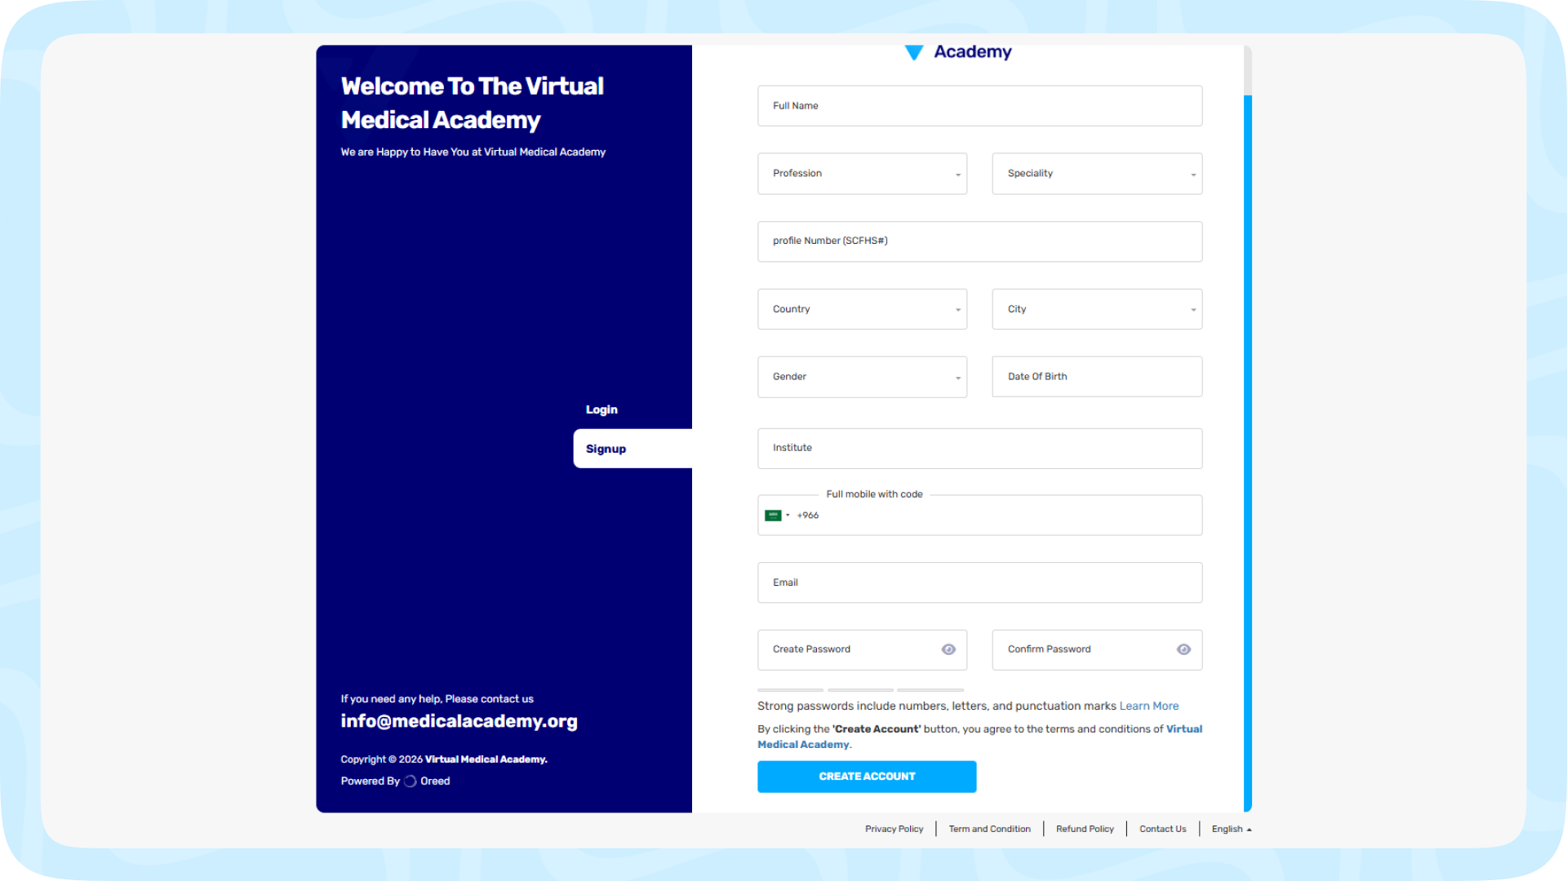The image size is (1567, 881).
Task: Toggle Confirm Password visibility eye icon
Action: 1183,649
